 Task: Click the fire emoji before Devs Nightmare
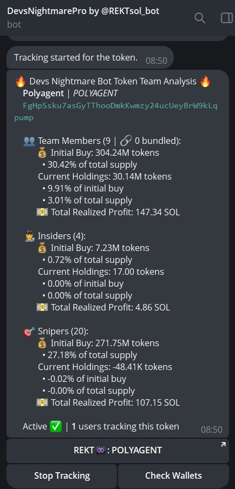click(x=20, y=82)
